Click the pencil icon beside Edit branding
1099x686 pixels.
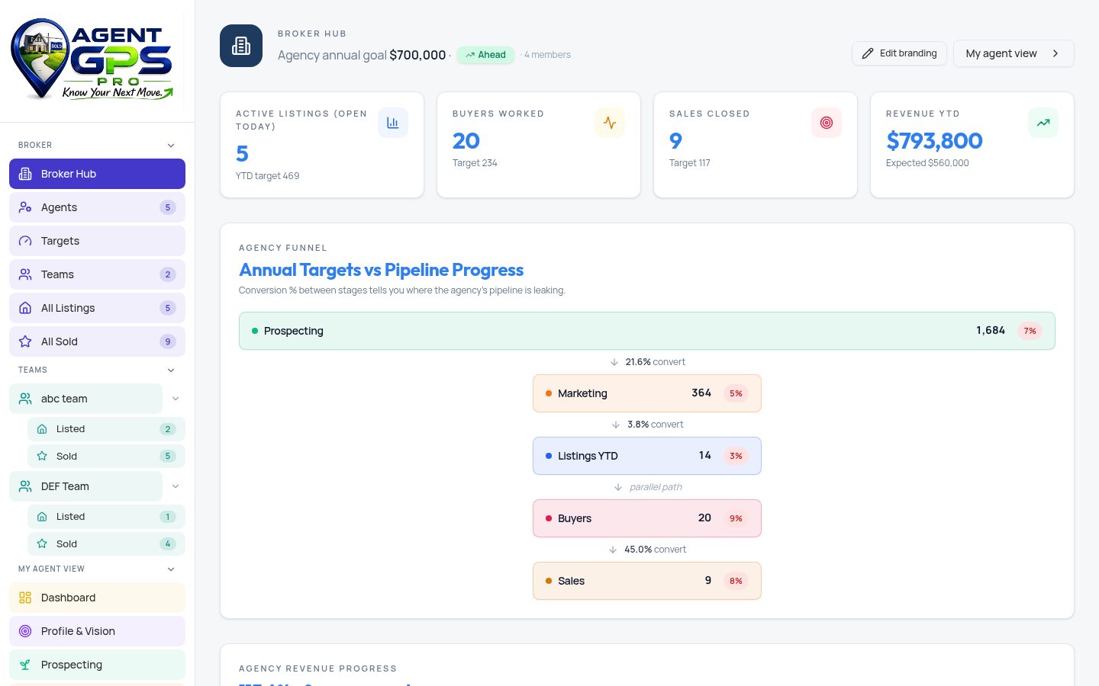tap(868, 53)
